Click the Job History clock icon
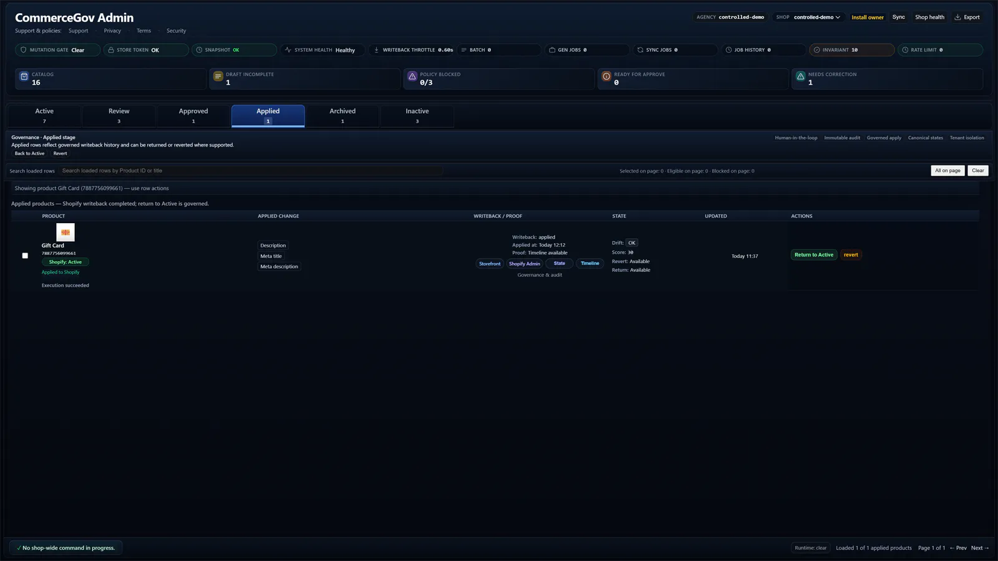Image resolution: width=998 pixels, height=561 pixels. coord(729,50)
